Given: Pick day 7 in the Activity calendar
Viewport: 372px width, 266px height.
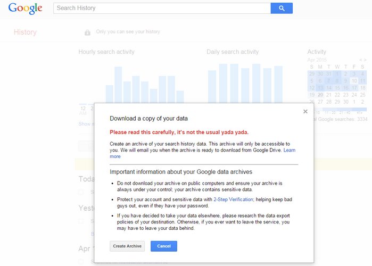Looking at the screenshot, I should click(329, 81).
